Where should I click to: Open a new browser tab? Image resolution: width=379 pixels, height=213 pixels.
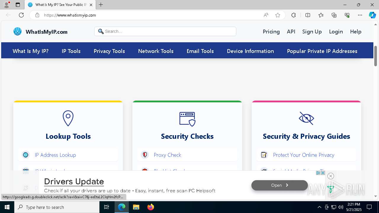point(101,5)
